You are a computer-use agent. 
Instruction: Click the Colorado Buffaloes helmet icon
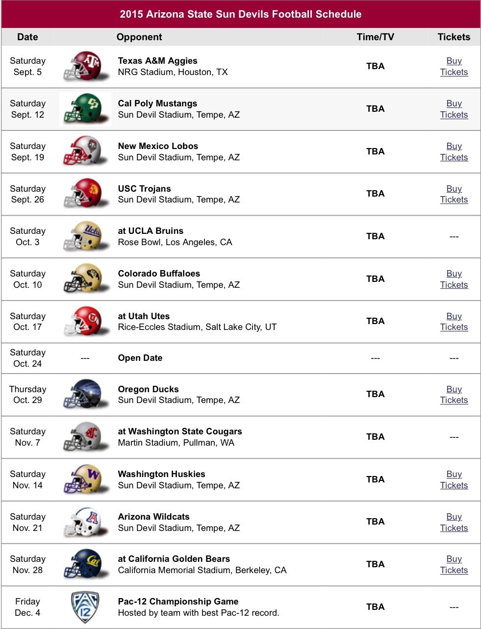tap(86, 278)
